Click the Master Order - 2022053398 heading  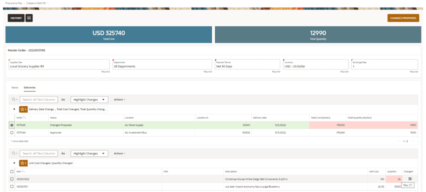(x=26, y=50)
